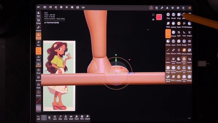Screen dimensions: 218x123
Task: Select the Nudge tool
Action: pyautogui.click(x=184, y=42)
